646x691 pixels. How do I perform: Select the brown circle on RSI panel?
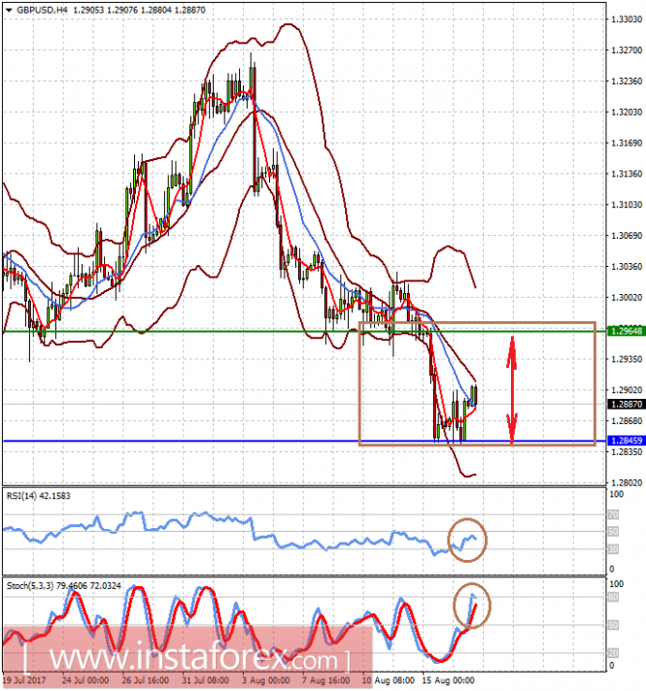[467, 540]
